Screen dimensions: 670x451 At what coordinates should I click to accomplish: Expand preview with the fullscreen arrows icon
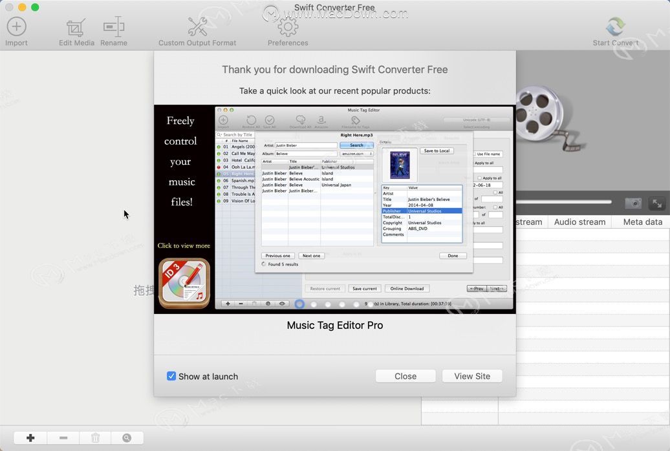pos(657,204)
